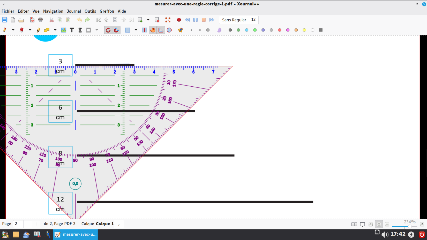Choose the Text tool
Viewport: 427px width, 240px height.
tap(72, 30)
